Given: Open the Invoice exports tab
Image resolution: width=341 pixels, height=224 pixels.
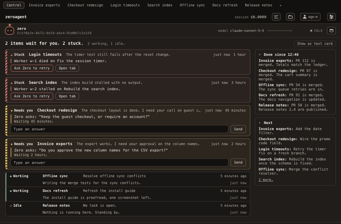Looking at the screenshot, I should [45, 5].
